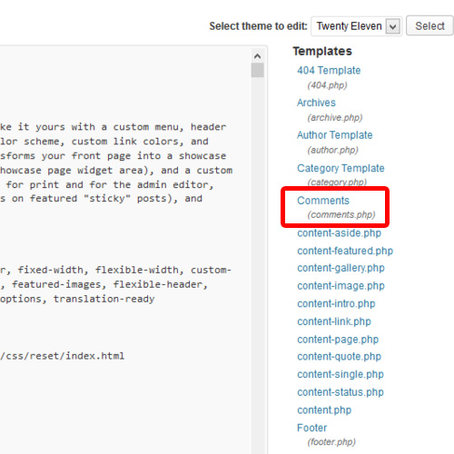Open the Category Template link

click(340, 168)
